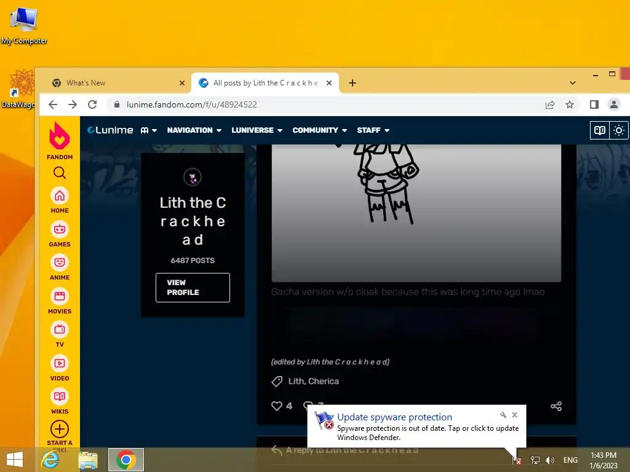Click the Gacha version post caption

(408, 292)
